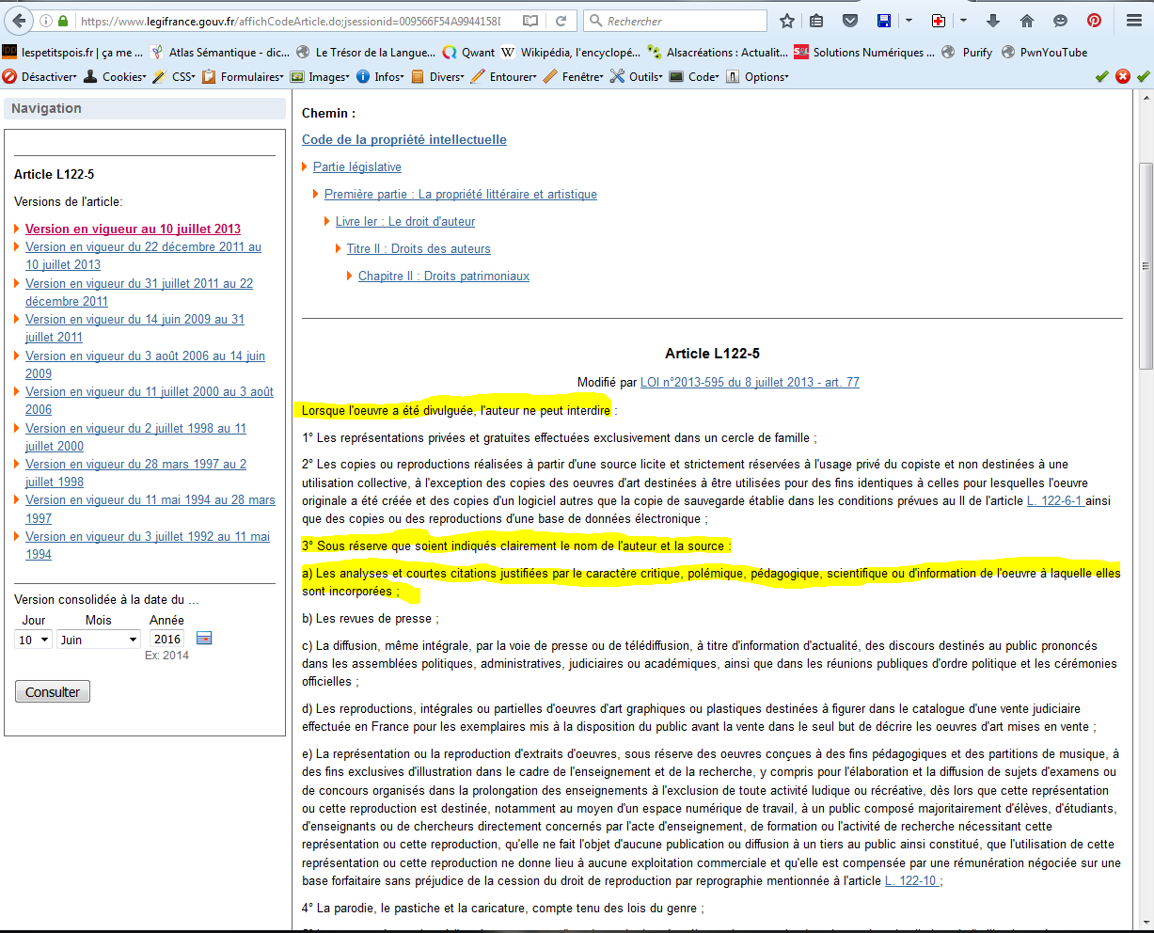Click the browser back arrow
1154x933 pixels.
[x=18, y=21]
